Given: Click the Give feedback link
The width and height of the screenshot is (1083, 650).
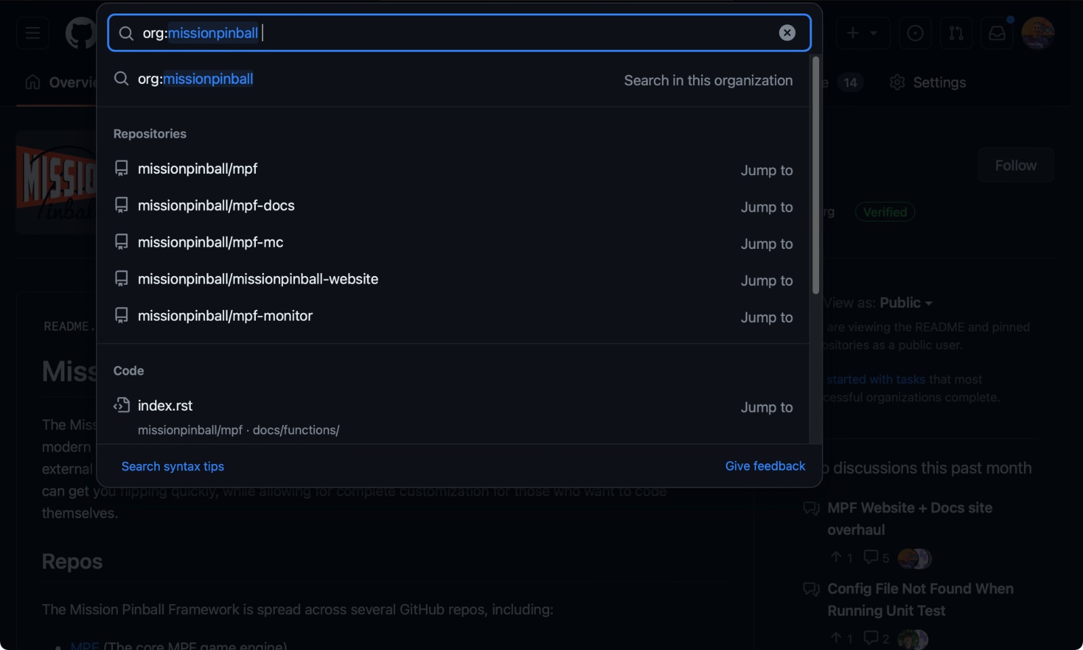Looking at the screenshot, I should click(765, 466).
